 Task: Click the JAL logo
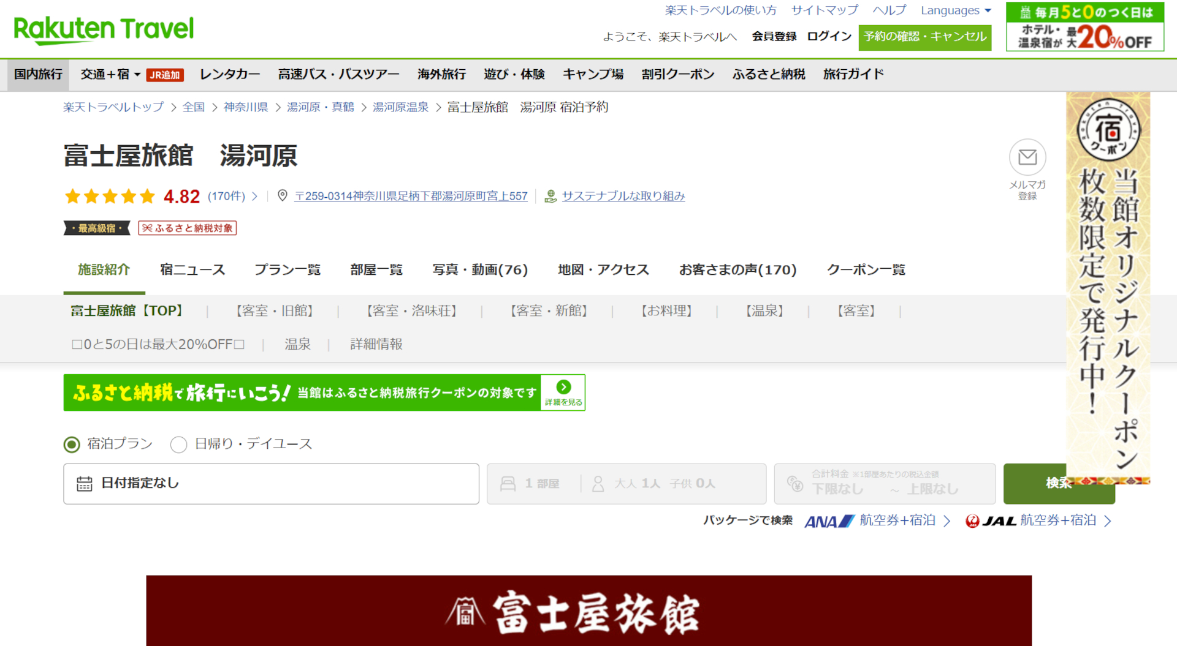[x=991, y=521]
